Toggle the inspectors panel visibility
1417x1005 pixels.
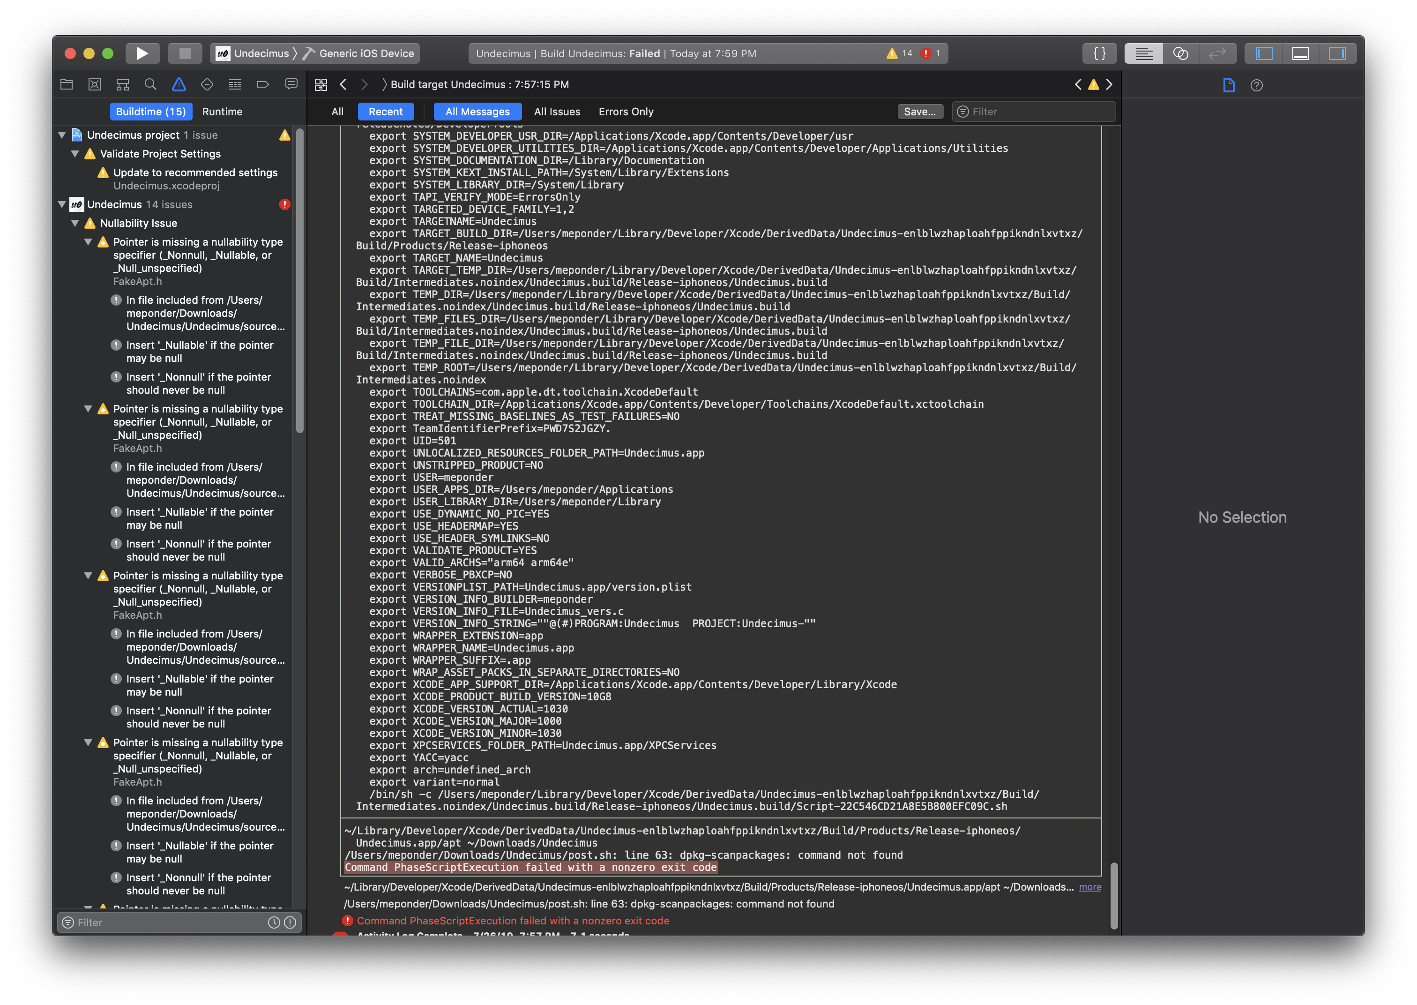coord(1337,54)
